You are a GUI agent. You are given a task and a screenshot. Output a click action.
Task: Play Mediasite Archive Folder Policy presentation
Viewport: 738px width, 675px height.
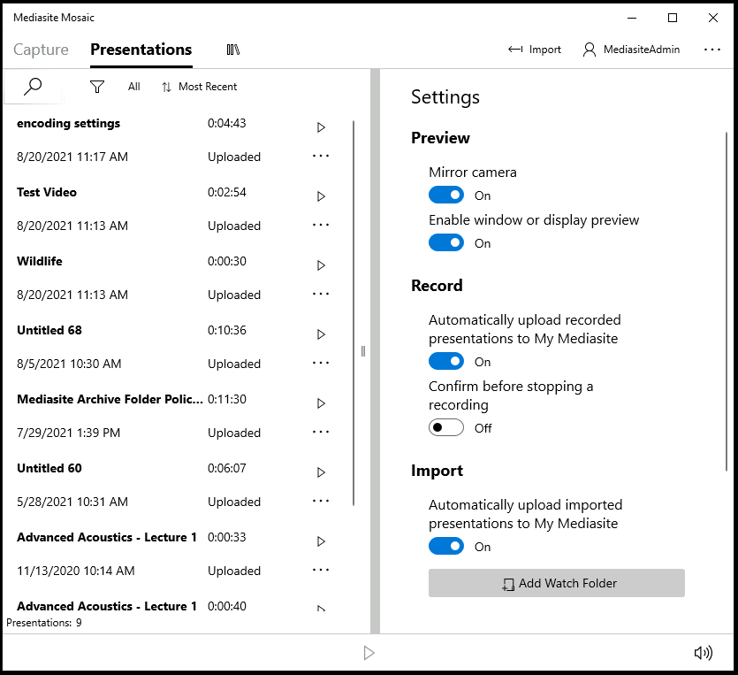(x=321, y=403)
